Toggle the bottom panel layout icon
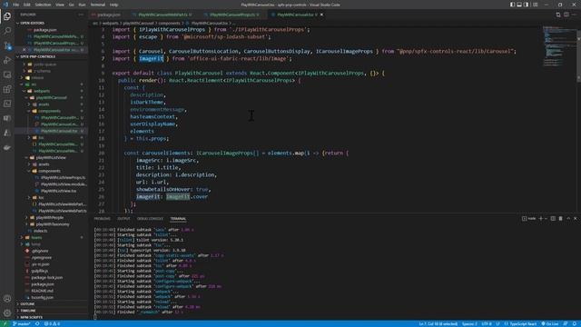The width and height of the screenshot is (581, 327). coord(519,5)
